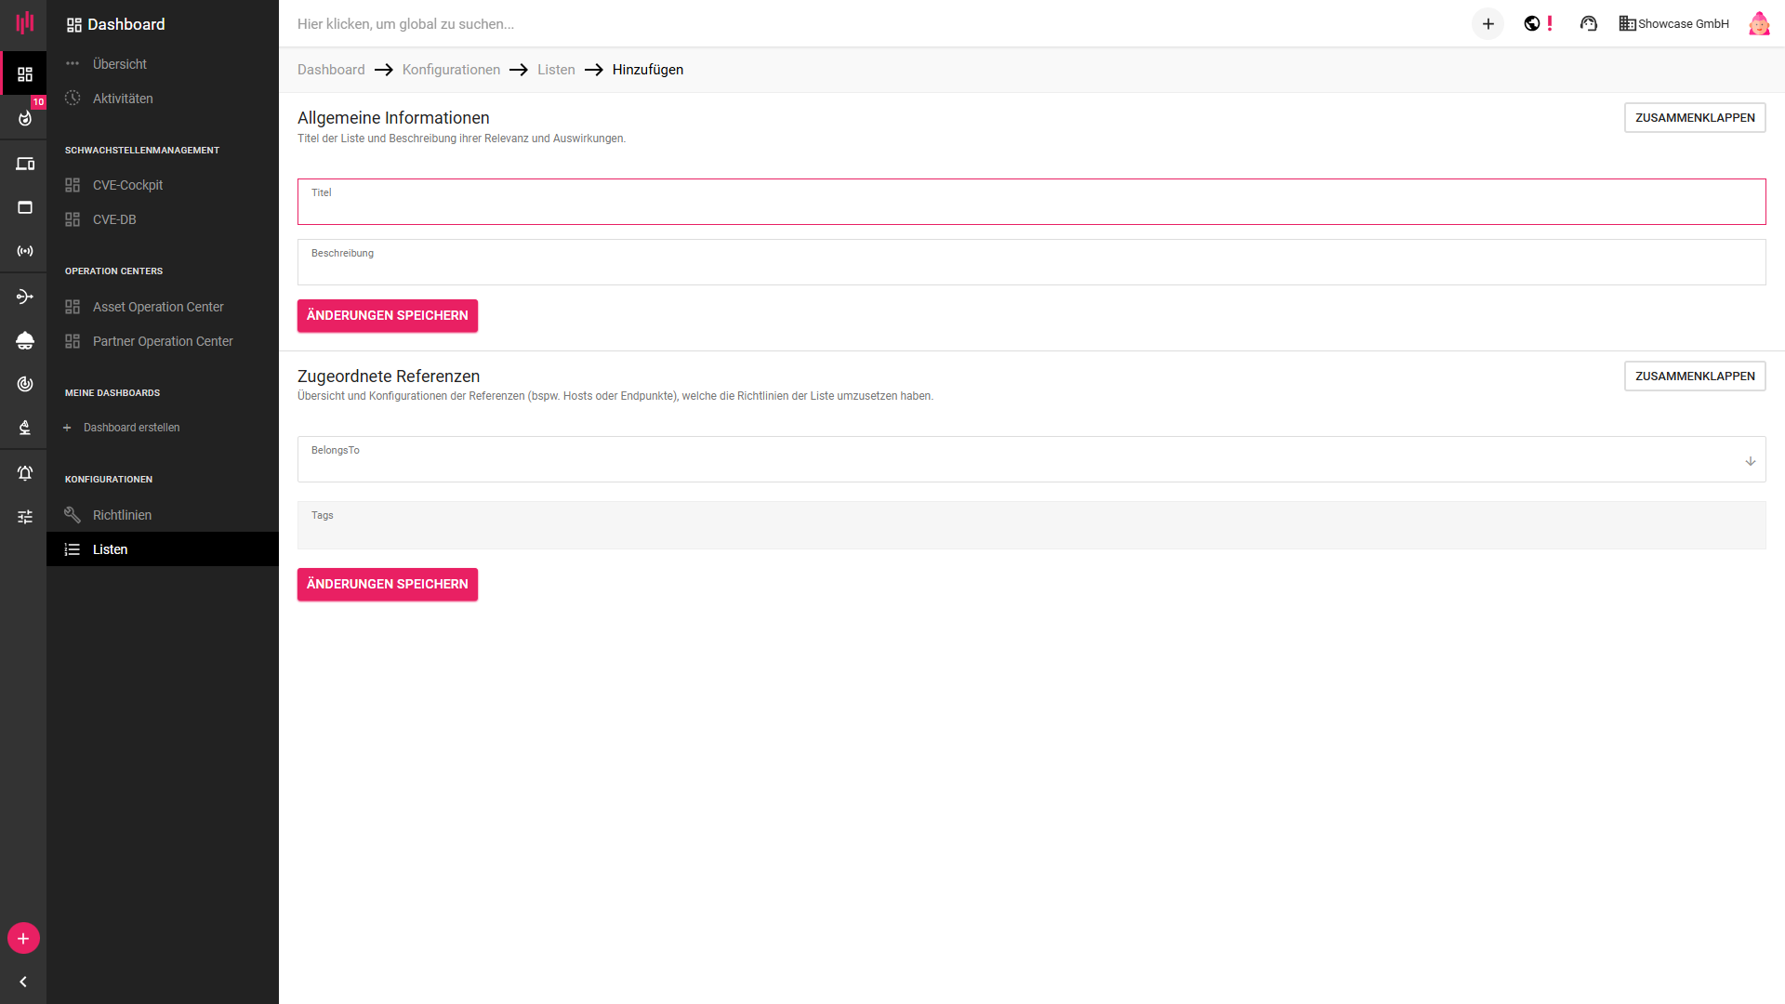This screenshot has width=1785, height=1004.
Task: Click the flame icon with badge 10
Action: tap(25, 118)
